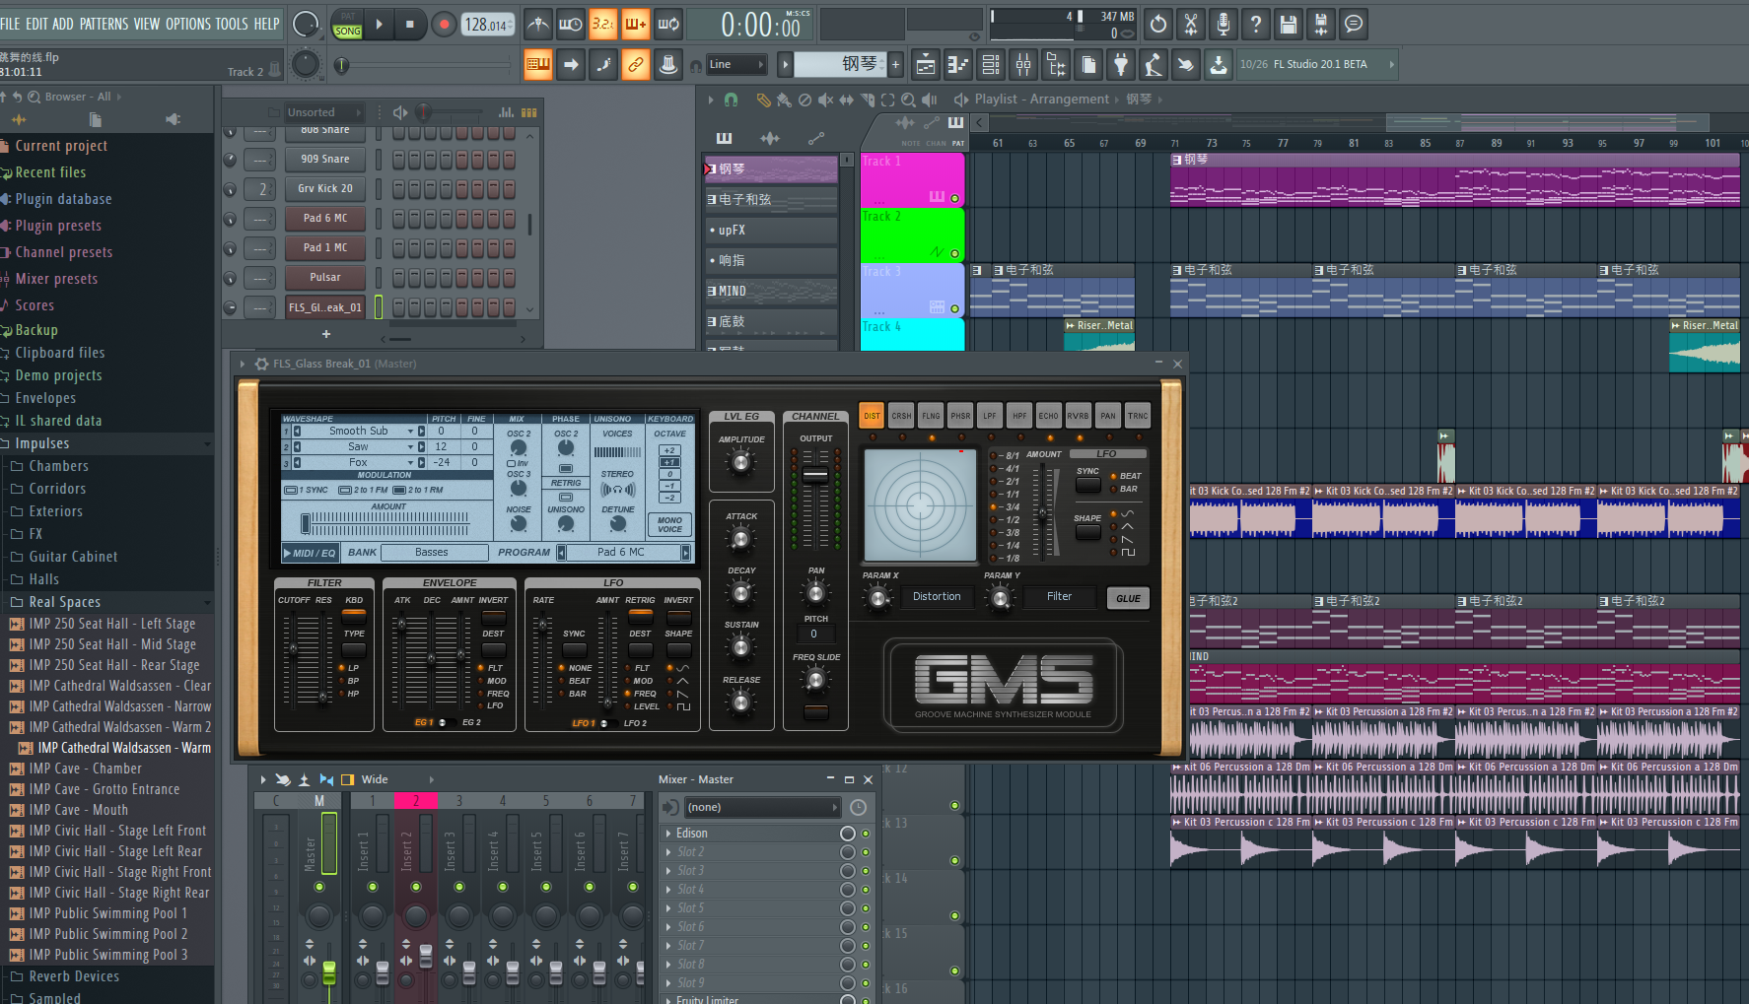Toggle the MONO VOICE button in GMS
The width and height of the screenshot is (1749, 1004).
pos(669,524)
